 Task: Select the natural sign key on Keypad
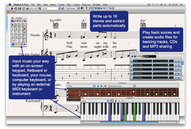click(13, 29)
